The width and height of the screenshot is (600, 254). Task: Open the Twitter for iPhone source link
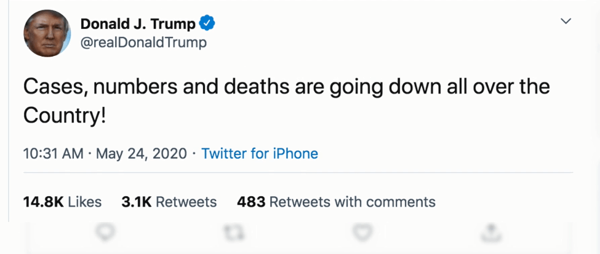(x=260, y=153)
